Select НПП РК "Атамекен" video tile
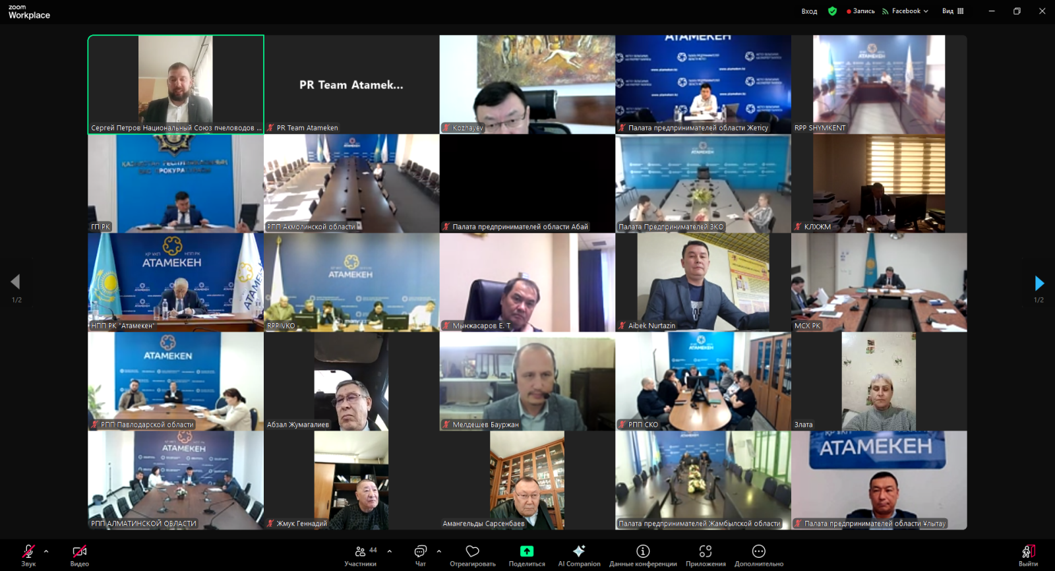This screenshot has height=571, width=1055. pyautogui.click(x=176, y=282)
